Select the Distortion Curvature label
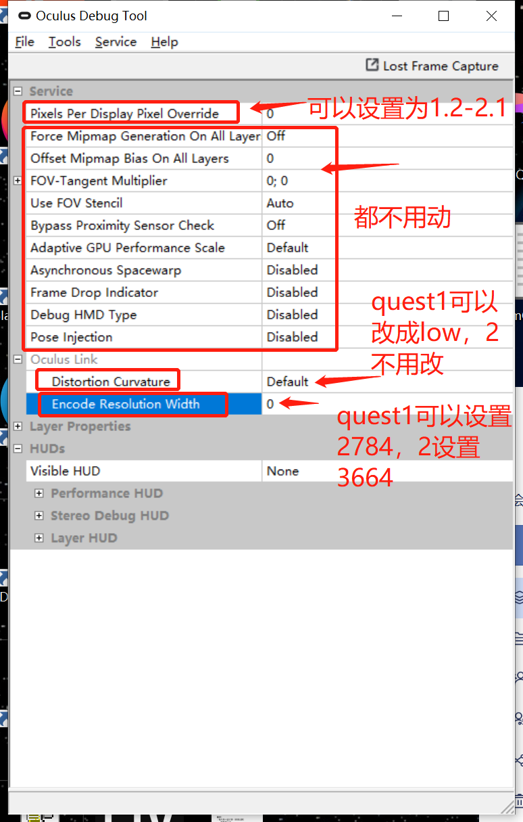523x822 pixels. point(111,382)
